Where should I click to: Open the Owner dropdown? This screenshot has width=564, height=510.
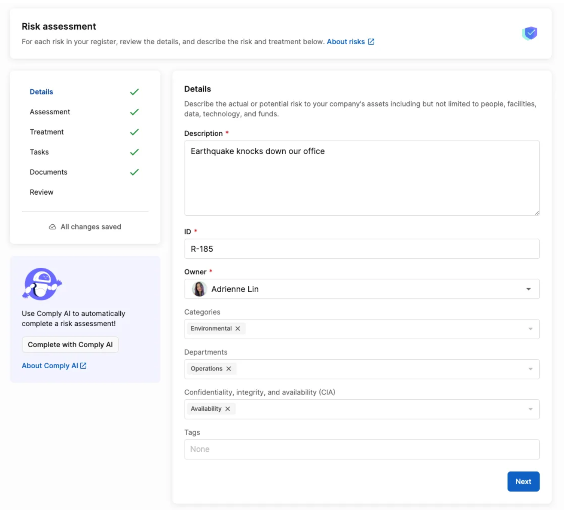[x=528, y=289]
